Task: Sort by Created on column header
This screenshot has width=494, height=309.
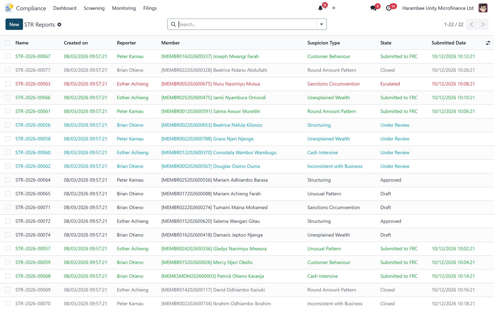Action: pyautogui.click(x=76, y=43)
